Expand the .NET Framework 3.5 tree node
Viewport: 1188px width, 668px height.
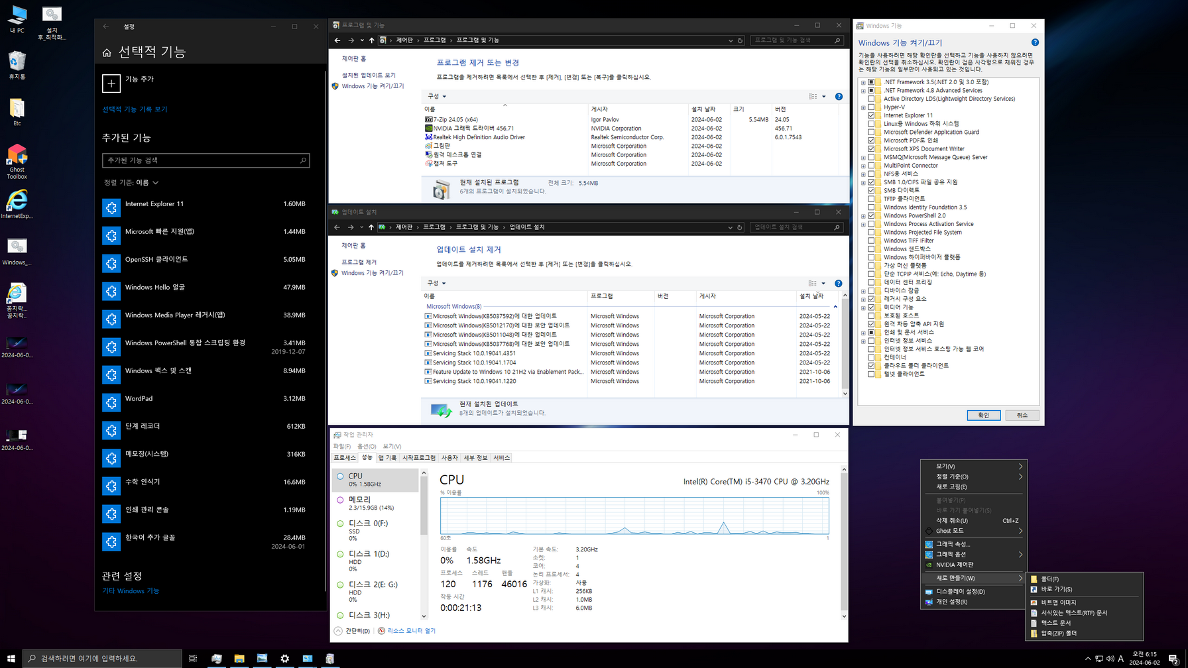(x=863, y=82)
